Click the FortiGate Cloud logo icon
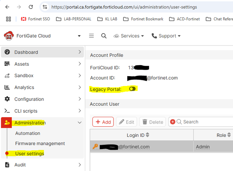 [x=8, y=36]
